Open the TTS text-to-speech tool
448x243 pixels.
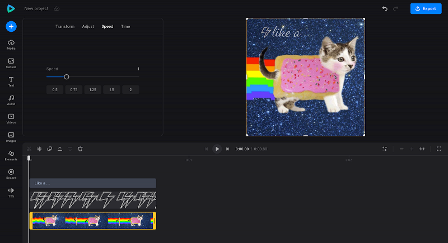[x=11, y=192]
